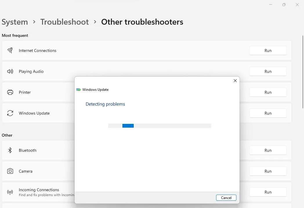The height and width of the screenshot is (208, 304).
Task: Click the Bluetooth icon
Action: tap(10, 150)
